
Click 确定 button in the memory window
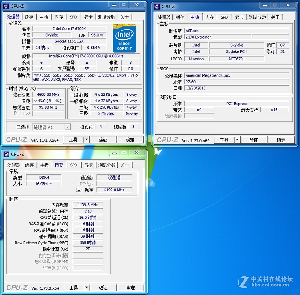(131, 288)
